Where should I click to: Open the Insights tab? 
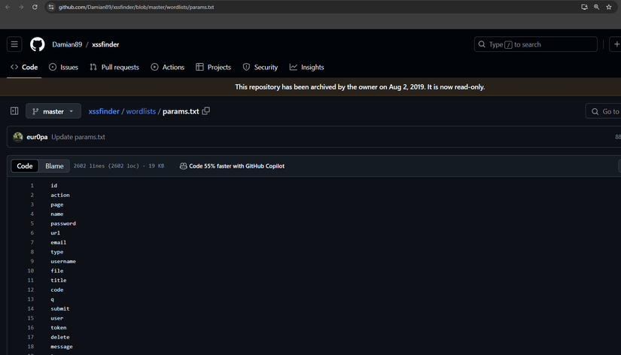[x=306, y=67]
